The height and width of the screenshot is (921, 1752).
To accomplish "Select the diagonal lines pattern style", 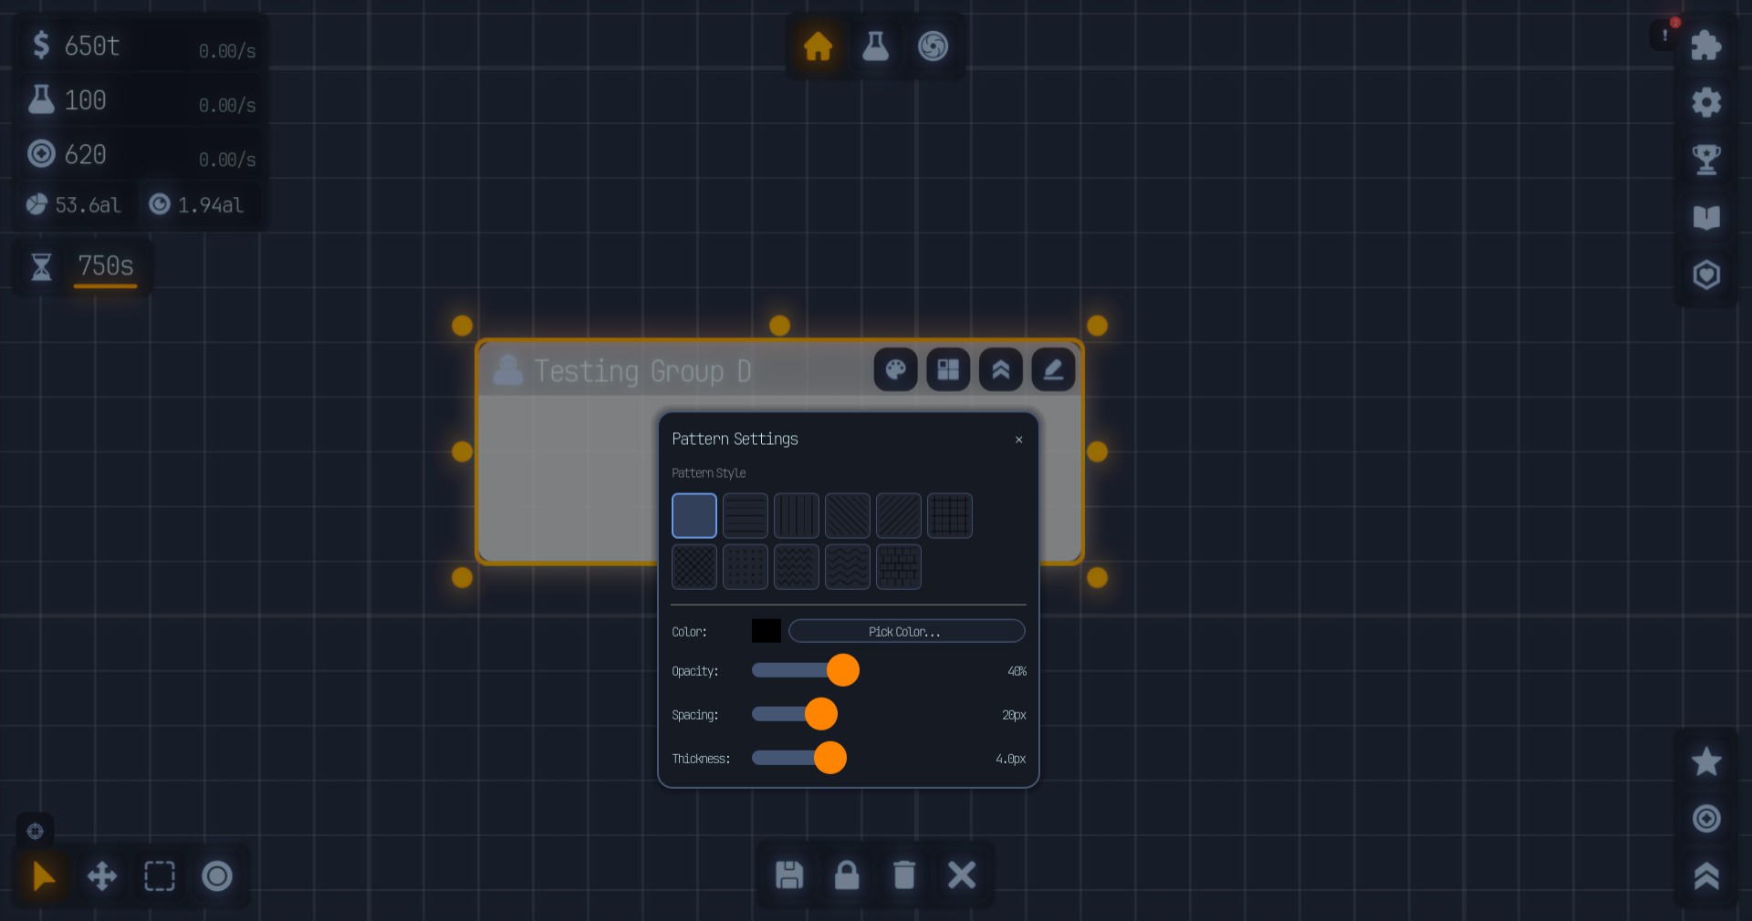I will click(848, 515).
